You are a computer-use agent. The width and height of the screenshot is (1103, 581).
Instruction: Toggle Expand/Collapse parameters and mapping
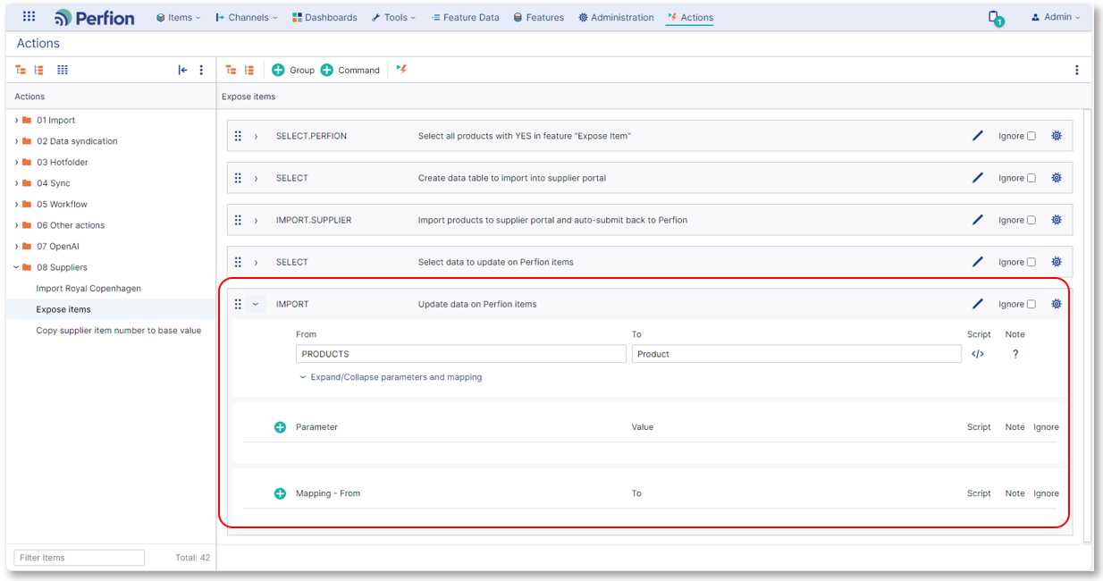[x=391, y=377]
